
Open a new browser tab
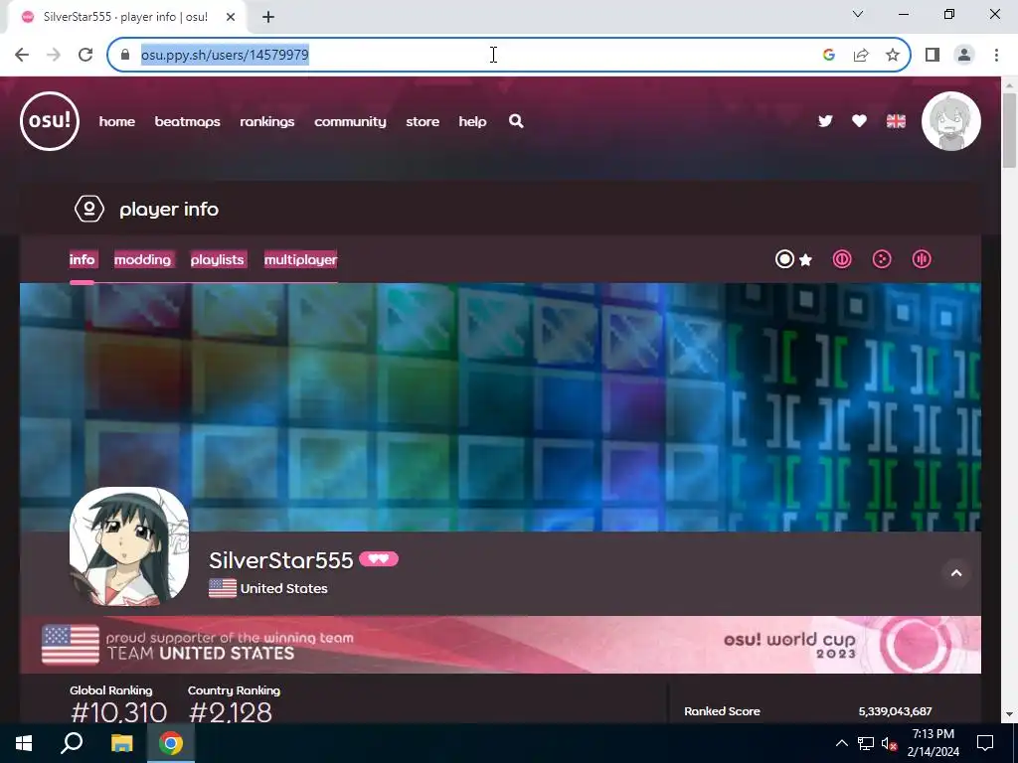tap(268, 17)
